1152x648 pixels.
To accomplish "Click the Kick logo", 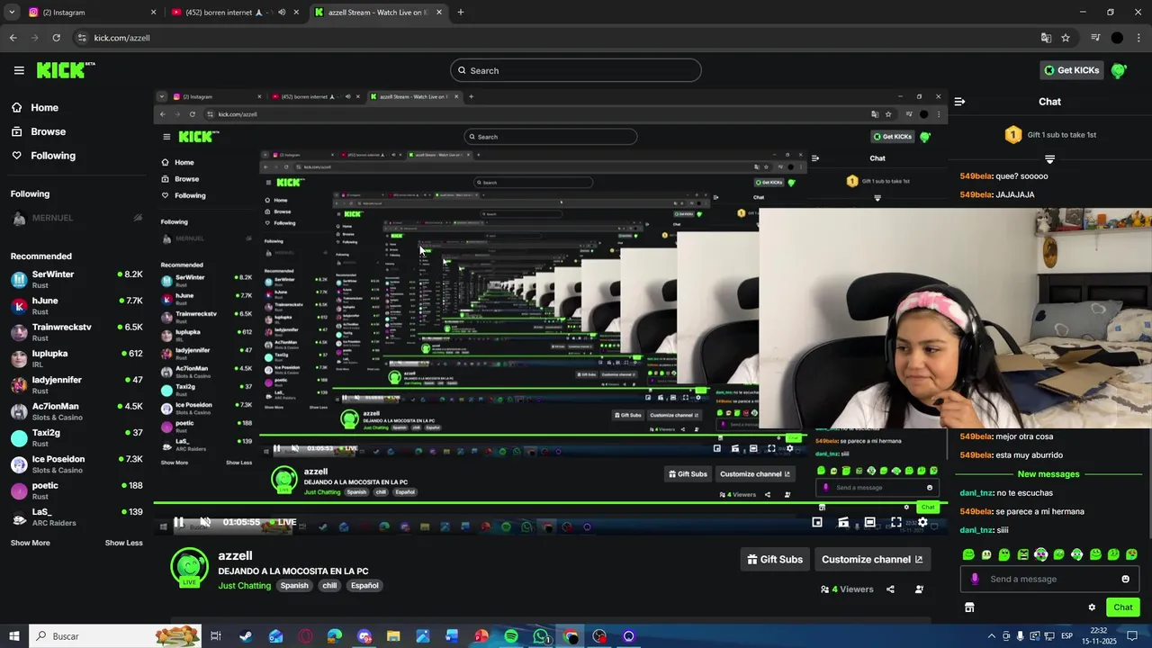I will [x=66, y=70].
